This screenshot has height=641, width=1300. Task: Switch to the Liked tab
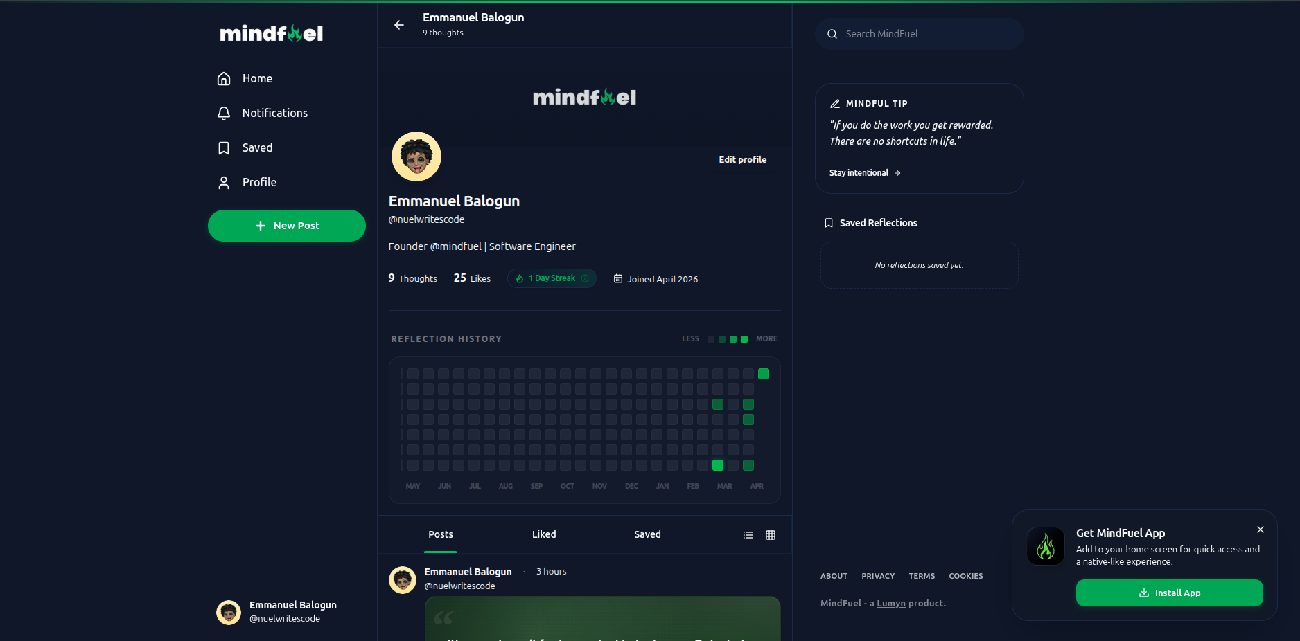pyautogui.click(x=544, y=534)
